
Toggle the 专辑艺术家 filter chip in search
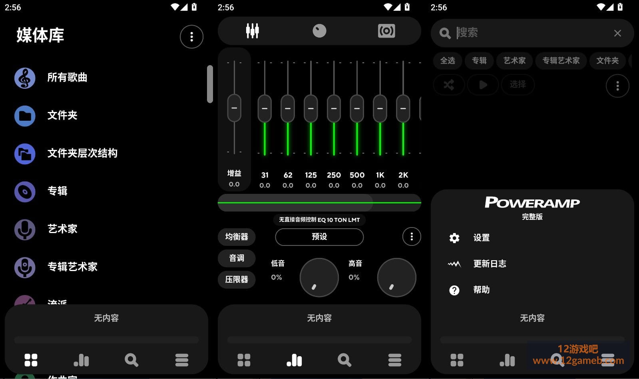[x=561, y=61]
